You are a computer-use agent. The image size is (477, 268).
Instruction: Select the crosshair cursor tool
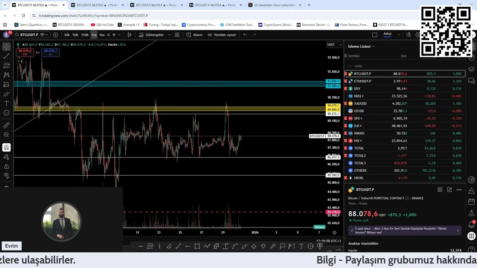(x=6, y=47)
